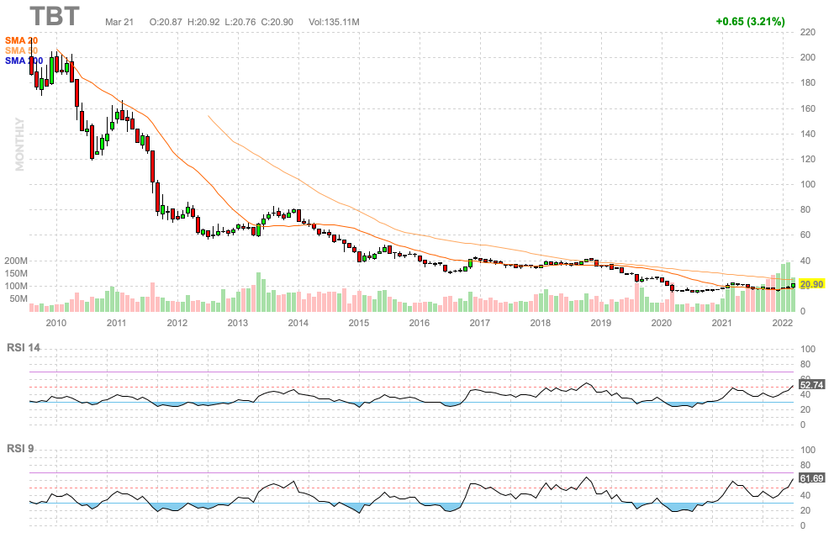Toggle the SMA 50 legend label

(21, 50)
